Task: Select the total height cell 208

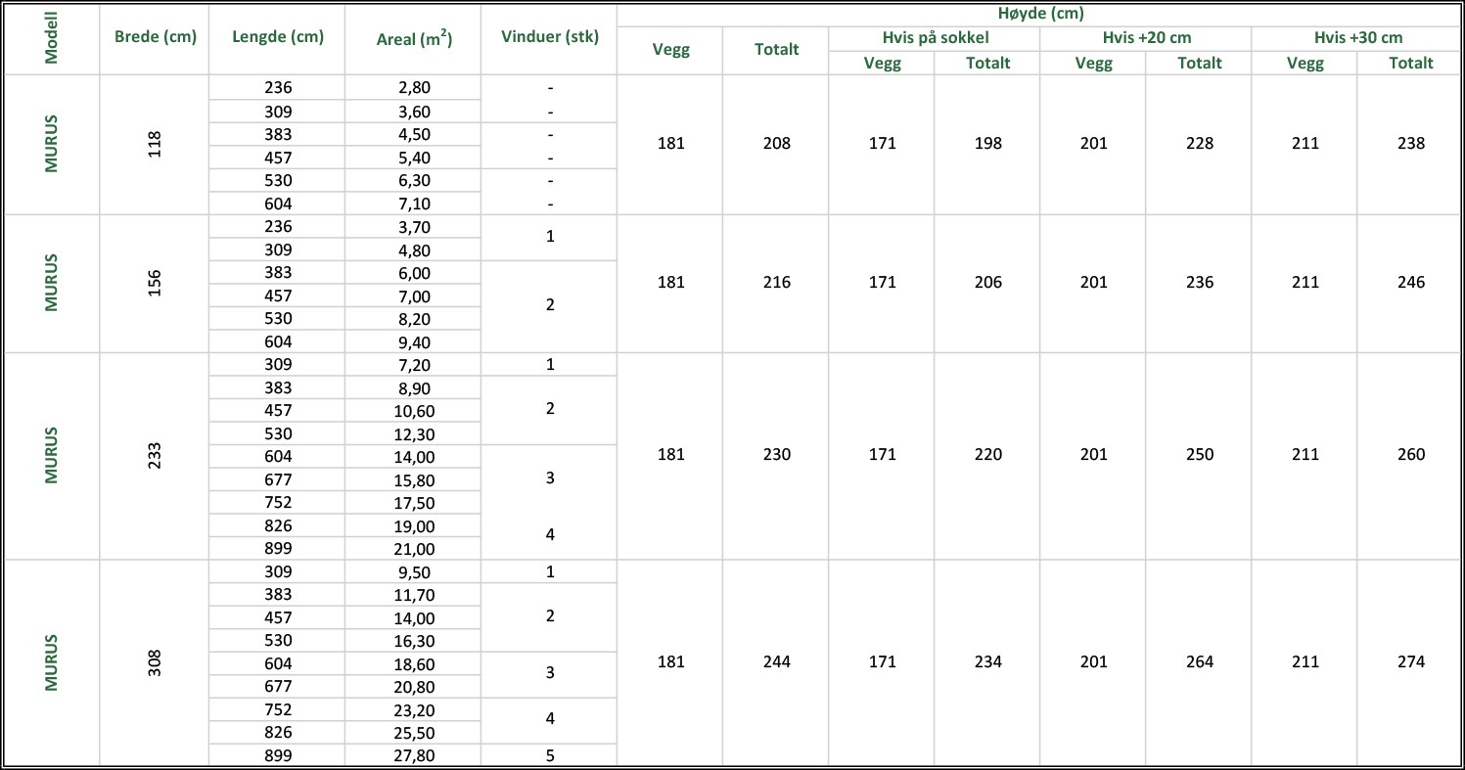Action: coord(776,144)
